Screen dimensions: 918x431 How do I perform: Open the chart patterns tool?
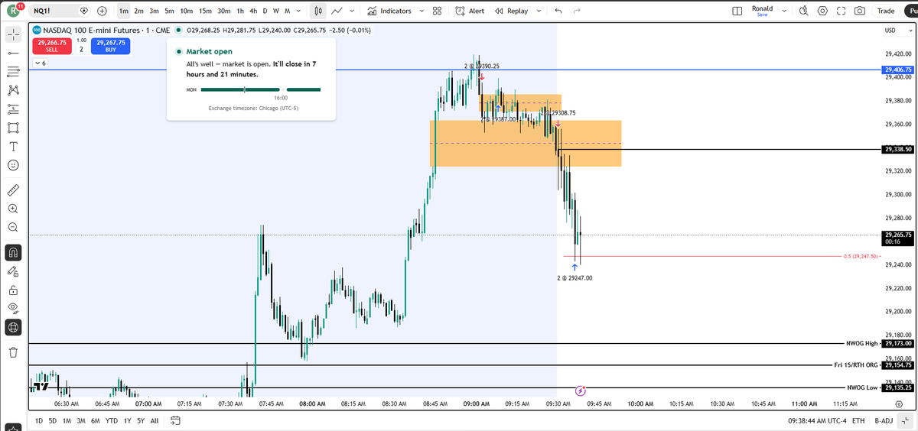(13, 90)
